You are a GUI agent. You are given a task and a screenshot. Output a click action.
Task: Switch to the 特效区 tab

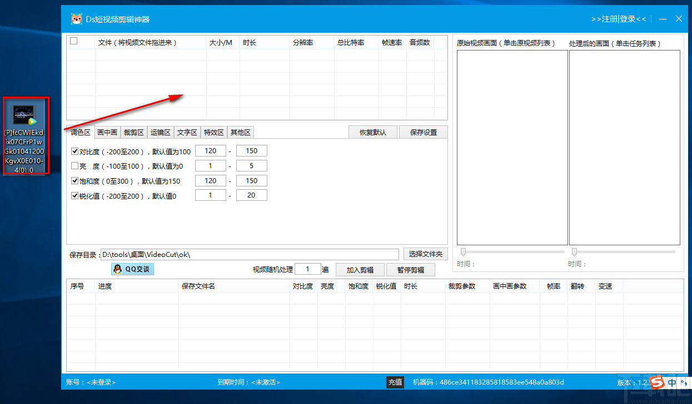pyautogui.click(x=214, y=132)
